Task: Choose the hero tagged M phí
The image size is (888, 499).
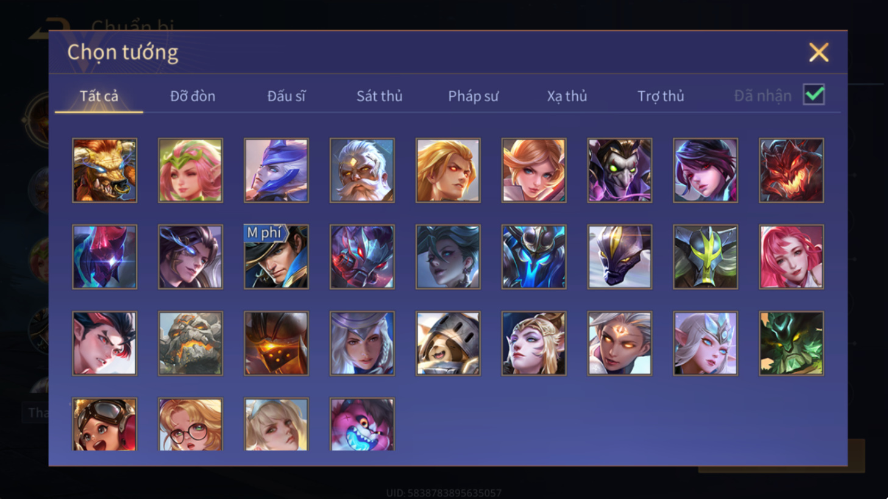Action: point(276,257)
